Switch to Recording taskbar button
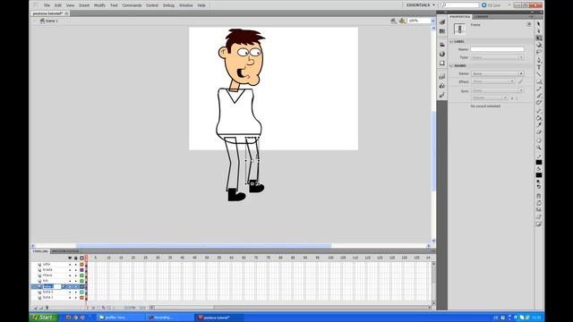 tap(169, 318)
